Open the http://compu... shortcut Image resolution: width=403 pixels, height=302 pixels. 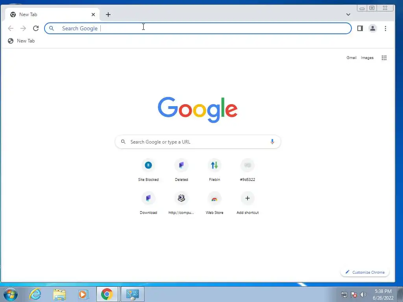point(181,203)
